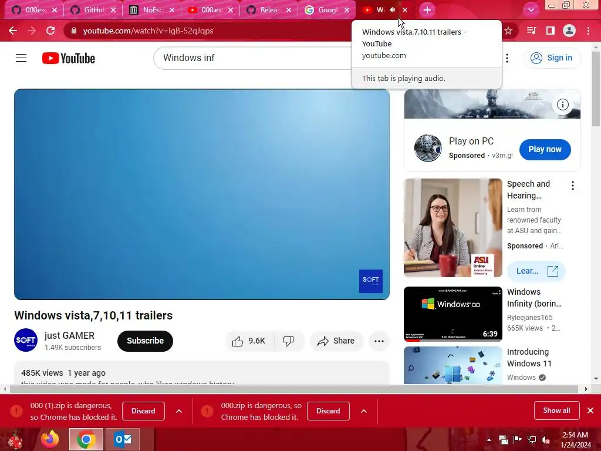Discard the 000 (1).zip download
The width and height of the screenshot is (601, 451).
143,411
